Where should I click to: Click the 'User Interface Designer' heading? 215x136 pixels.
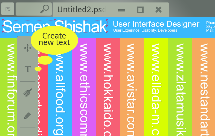[x=156, y=24]
